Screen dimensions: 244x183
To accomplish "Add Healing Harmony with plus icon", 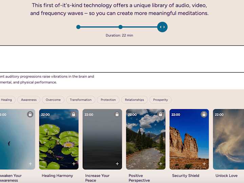I will tap(74, 164).
